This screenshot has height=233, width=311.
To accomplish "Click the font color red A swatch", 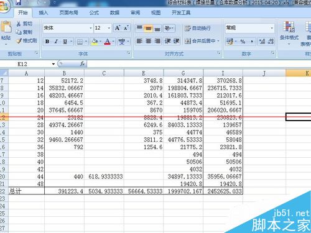I will click(x=108, y=42).
